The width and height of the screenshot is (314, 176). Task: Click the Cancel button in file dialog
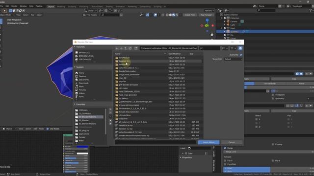click(x=232, y=142)
